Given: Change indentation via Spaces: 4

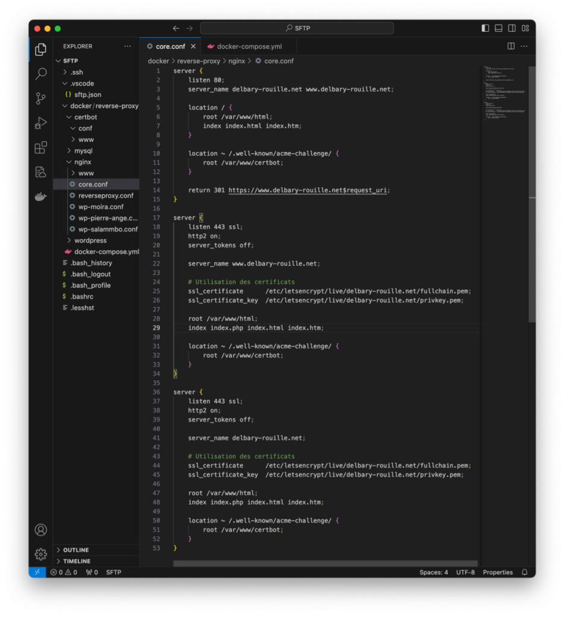Looking at the screenshot, I should [434, 572].
